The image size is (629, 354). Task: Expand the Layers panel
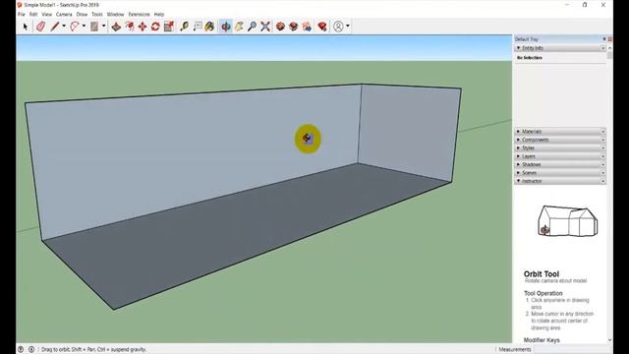tap(518, 156)
